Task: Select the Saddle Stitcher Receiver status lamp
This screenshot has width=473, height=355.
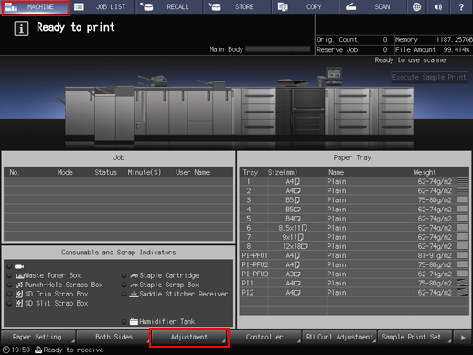Action: click(x=124, y=295)
